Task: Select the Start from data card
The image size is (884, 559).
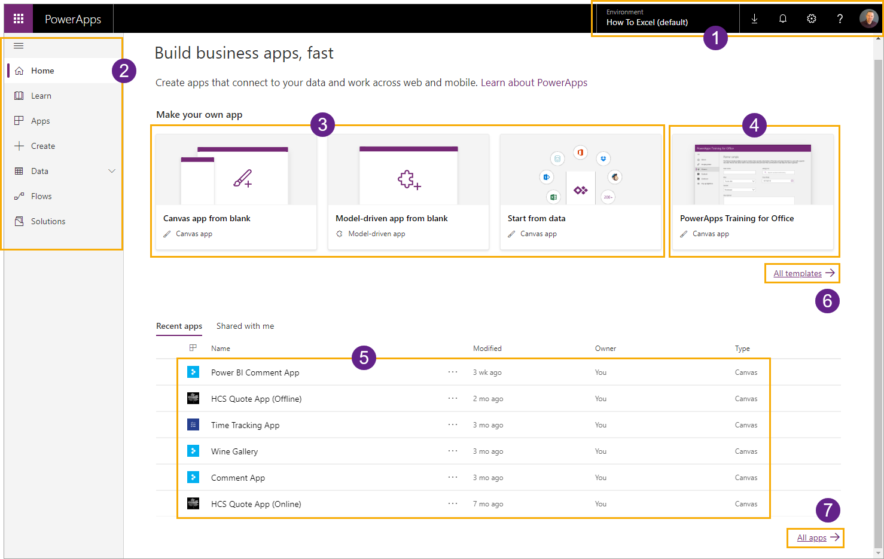Action: tap(581, 191)
